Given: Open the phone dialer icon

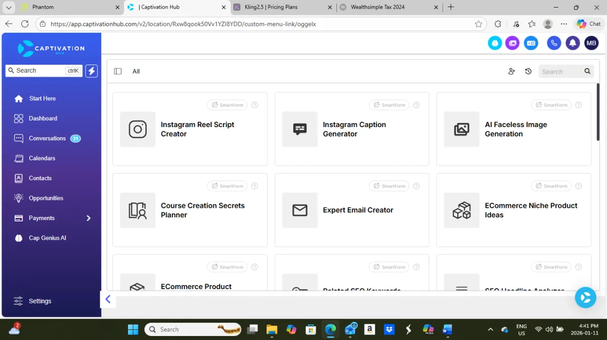Looking at the screenshot, I should click(554, 43).
